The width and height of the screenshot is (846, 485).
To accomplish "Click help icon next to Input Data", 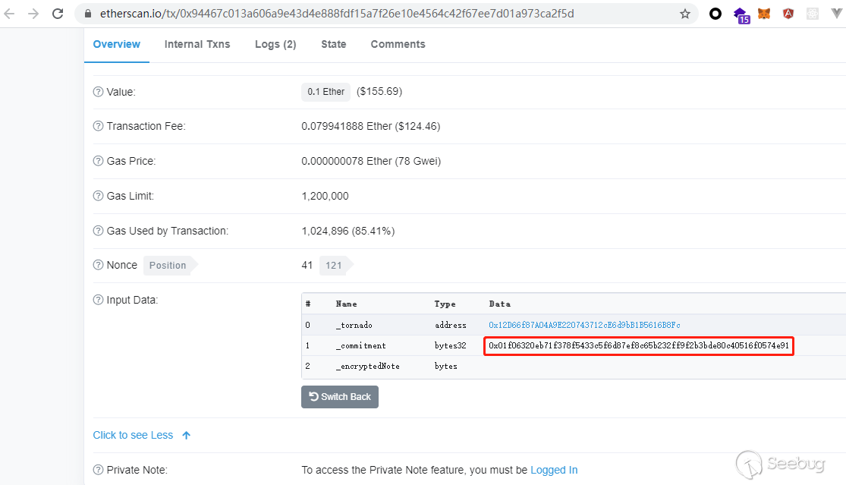I will pos(98,300).
